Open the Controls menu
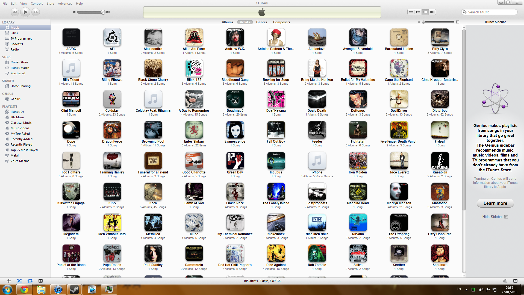 [x=37, y=4]
